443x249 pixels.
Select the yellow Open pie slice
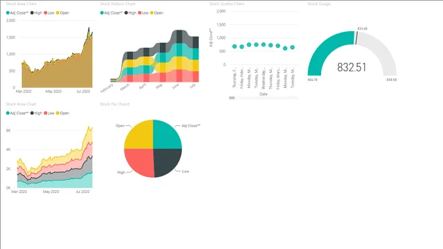click(x=141, y=136)
